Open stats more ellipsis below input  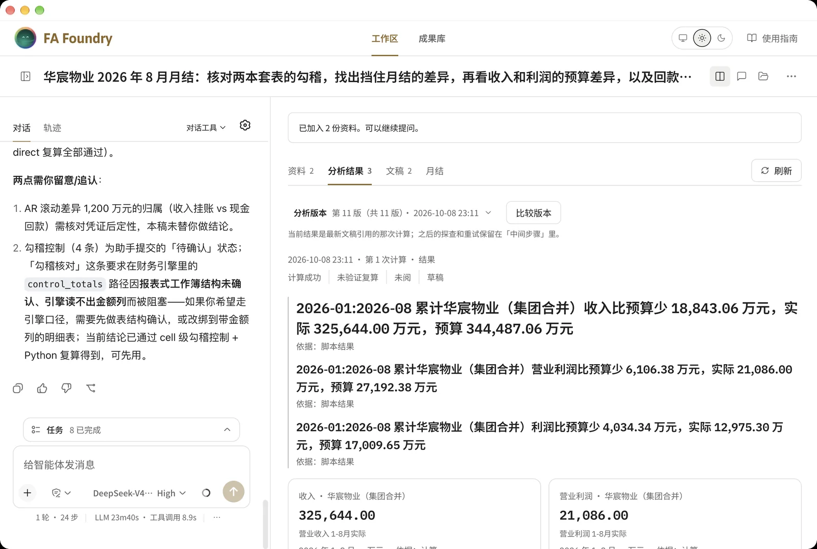[217, 518]
